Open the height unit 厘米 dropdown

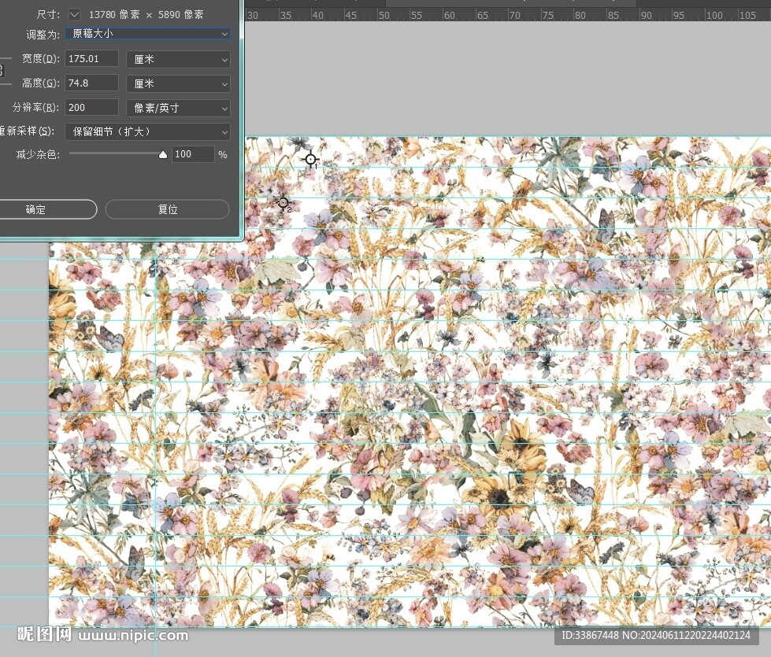tap(178, 83)
